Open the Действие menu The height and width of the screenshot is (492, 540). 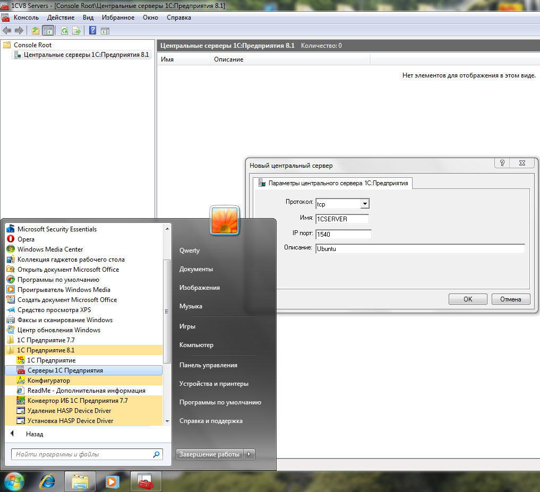pos(60,18)
